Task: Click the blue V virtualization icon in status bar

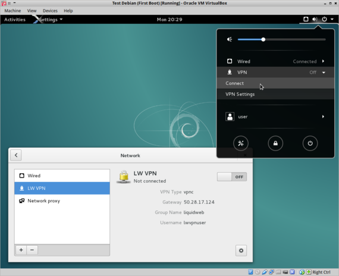Action: coord(292,272)
